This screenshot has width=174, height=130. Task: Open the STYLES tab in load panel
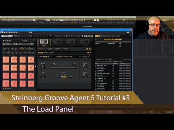(108, 36)
